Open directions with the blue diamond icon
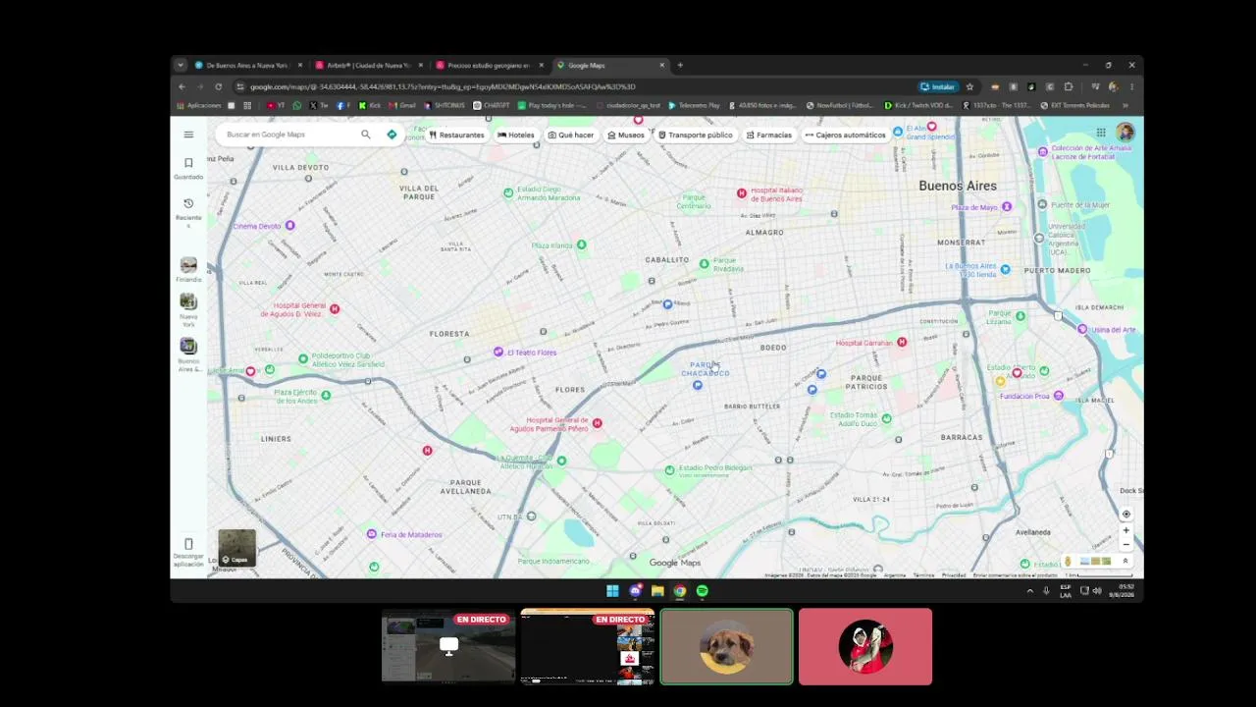This screenshot has height=707, width=1256. (392, 135)
